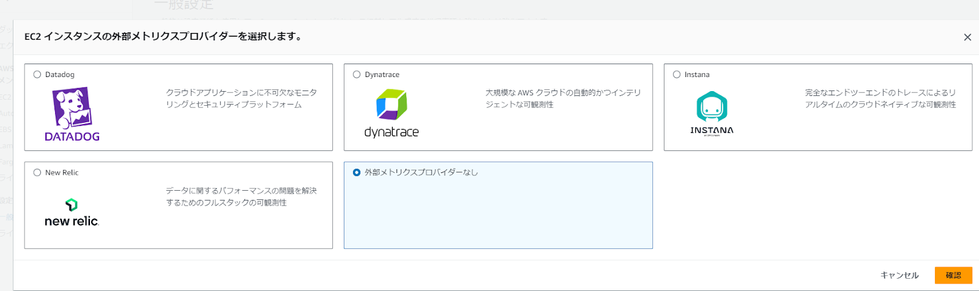
Task: Close the provider selection dialog
Action: [967, 37]
